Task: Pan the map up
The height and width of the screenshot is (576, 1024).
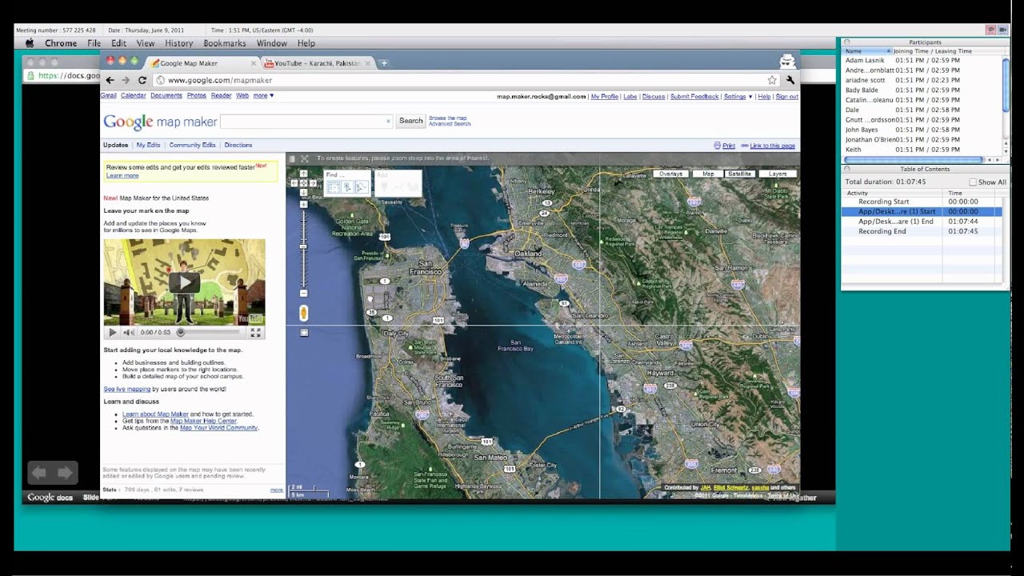Action: pos(303,174)
